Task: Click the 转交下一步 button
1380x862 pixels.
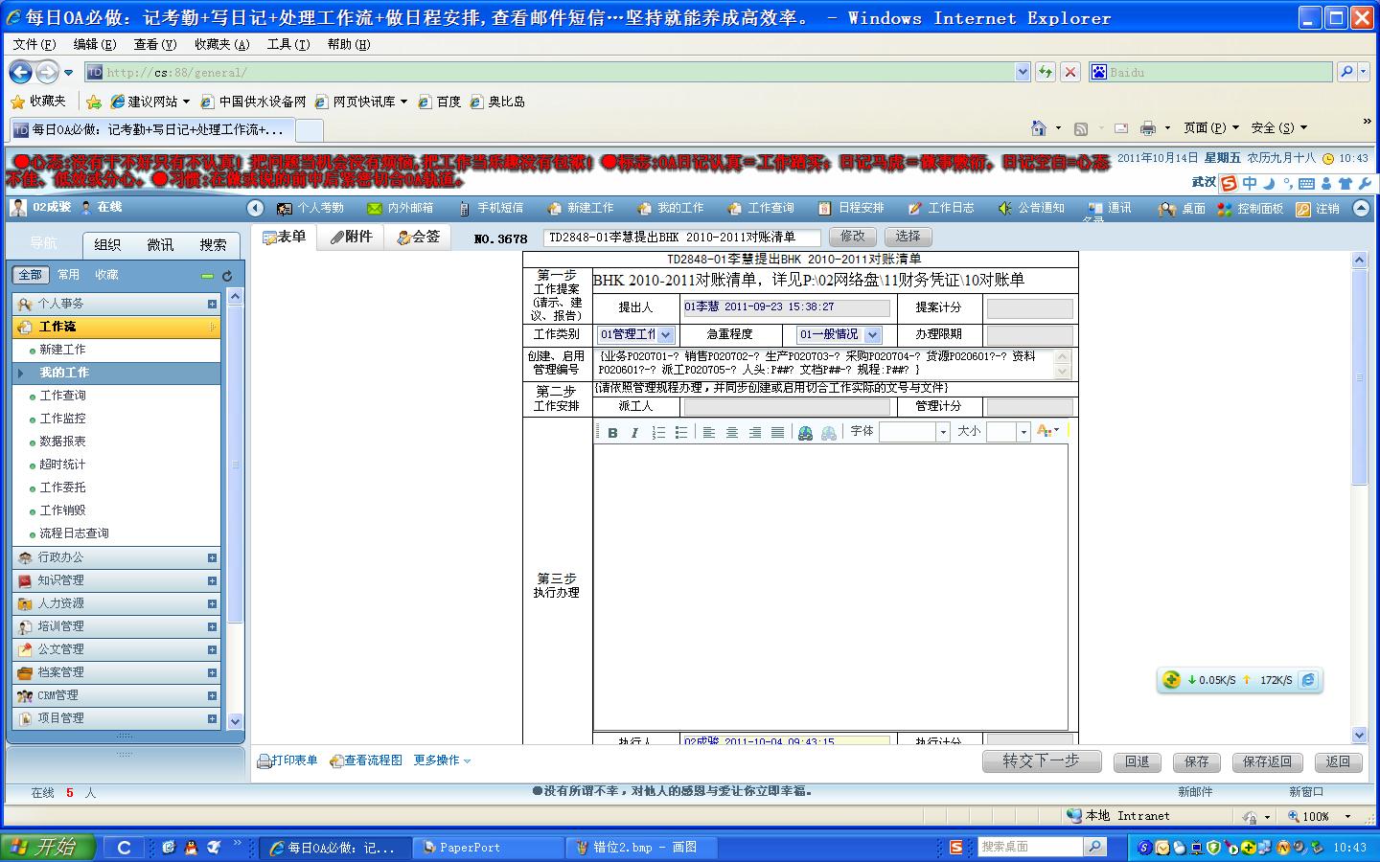Action: coord(1042,760)
